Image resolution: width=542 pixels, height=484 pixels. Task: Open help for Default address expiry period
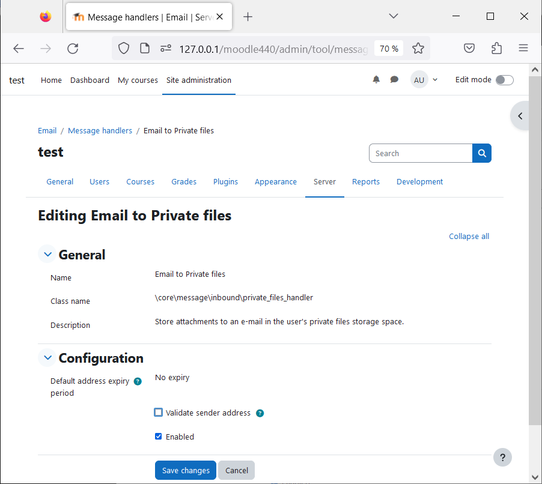(138, 381)
